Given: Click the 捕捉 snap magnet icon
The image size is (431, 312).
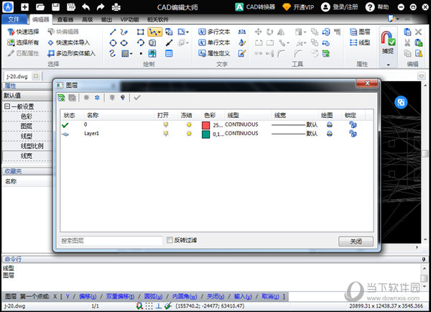Looking at the screenshot, I should (388, 39).
